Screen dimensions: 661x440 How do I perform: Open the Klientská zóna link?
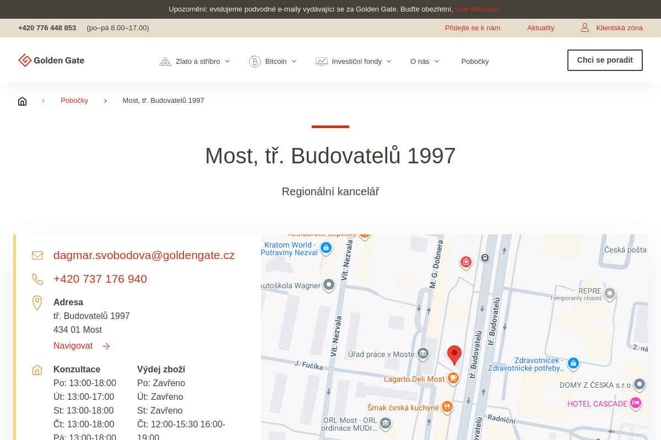(x=612, y=28)
